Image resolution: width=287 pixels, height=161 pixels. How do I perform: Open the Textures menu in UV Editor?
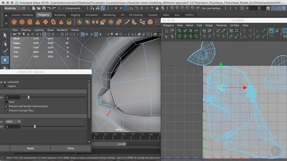point(221,25)
